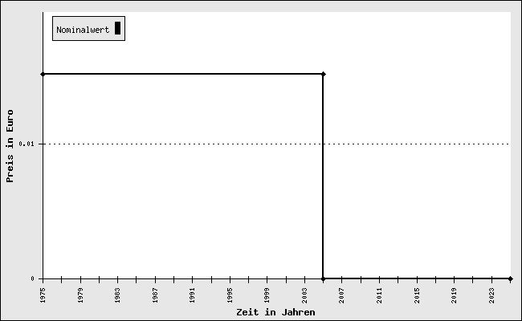This screenshot has width=522, height=321.
Task: Click the 'Preis in Euro' axis title
Action: (x=10, y=146)
